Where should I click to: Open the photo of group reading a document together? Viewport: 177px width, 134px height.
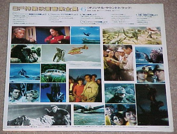click(x=119, y=63)
